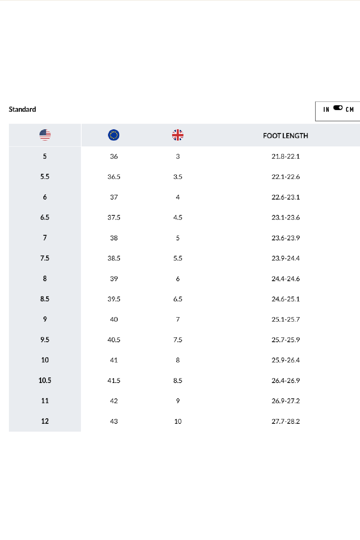
Task: Click the US flag icon
Action: [x=45, y=135]
